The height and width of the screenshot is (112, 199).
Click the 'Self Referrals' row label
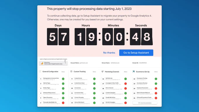[x=109, y=78]
